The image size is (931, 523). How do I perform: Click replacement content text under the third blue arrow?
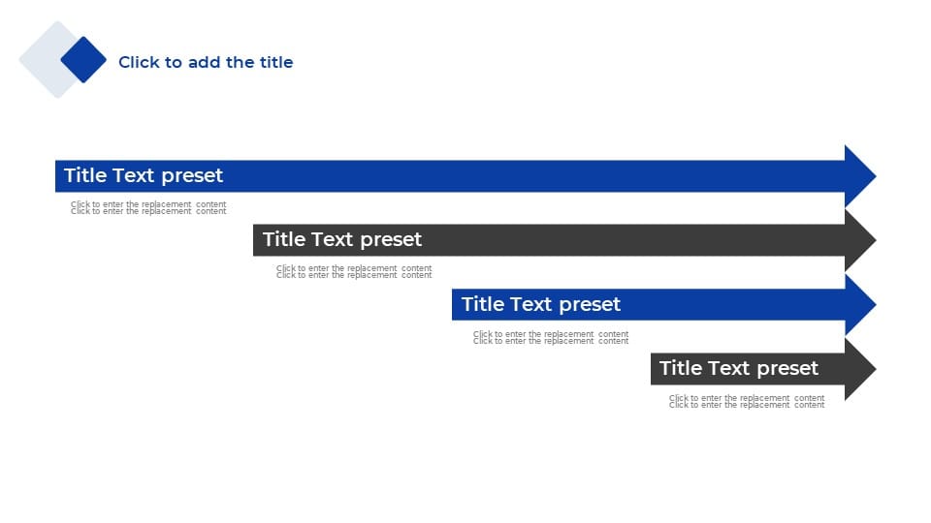(551, 337)
